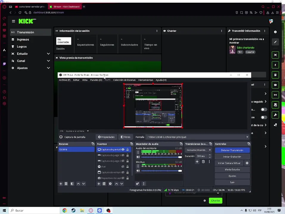This screenshot has width=285, height=214.
Task: Expand the Estudio sidebar section
Action: [x=48, y=54]
